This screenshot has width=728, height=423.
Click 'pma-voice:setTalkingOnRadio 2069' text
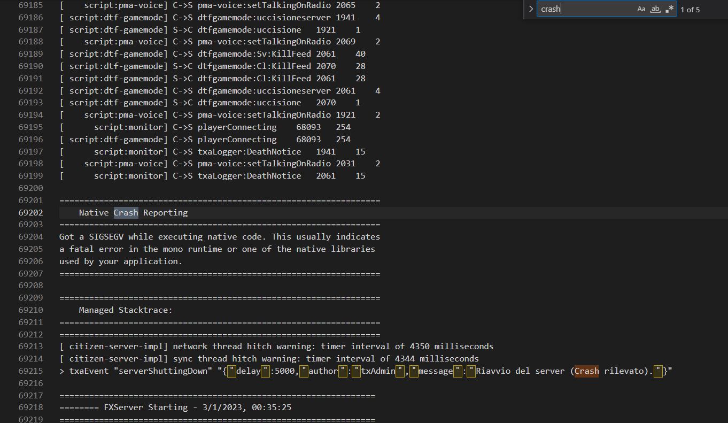click(276, 42)
